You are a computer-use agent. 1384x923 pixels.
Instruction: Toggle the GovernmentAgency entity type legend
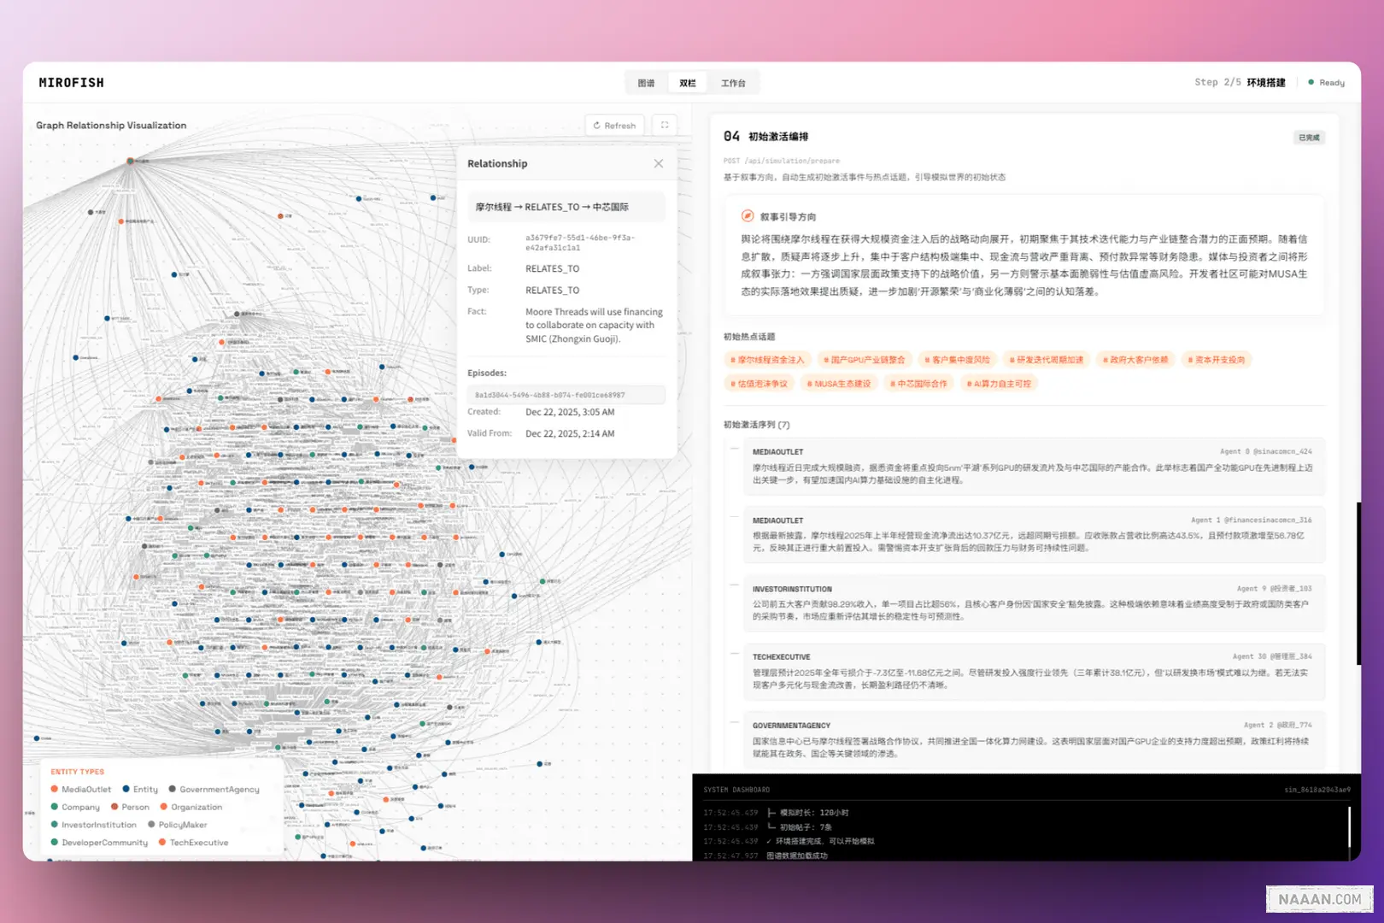click(214, 790)
